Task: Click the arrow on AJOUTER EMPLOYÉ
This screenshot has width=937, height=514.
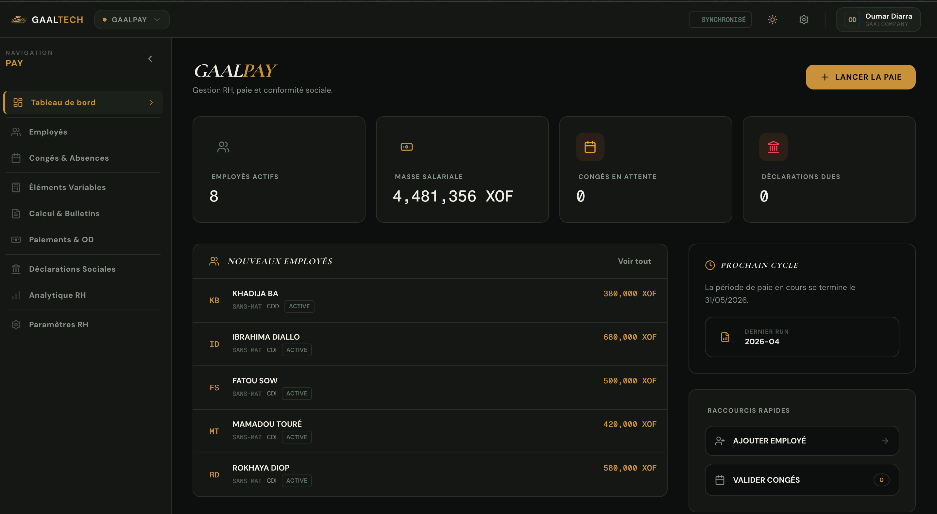Action: point(885,441)
